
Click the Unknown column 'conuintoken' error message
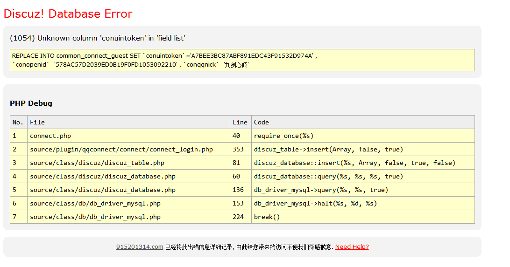(97, 38)
